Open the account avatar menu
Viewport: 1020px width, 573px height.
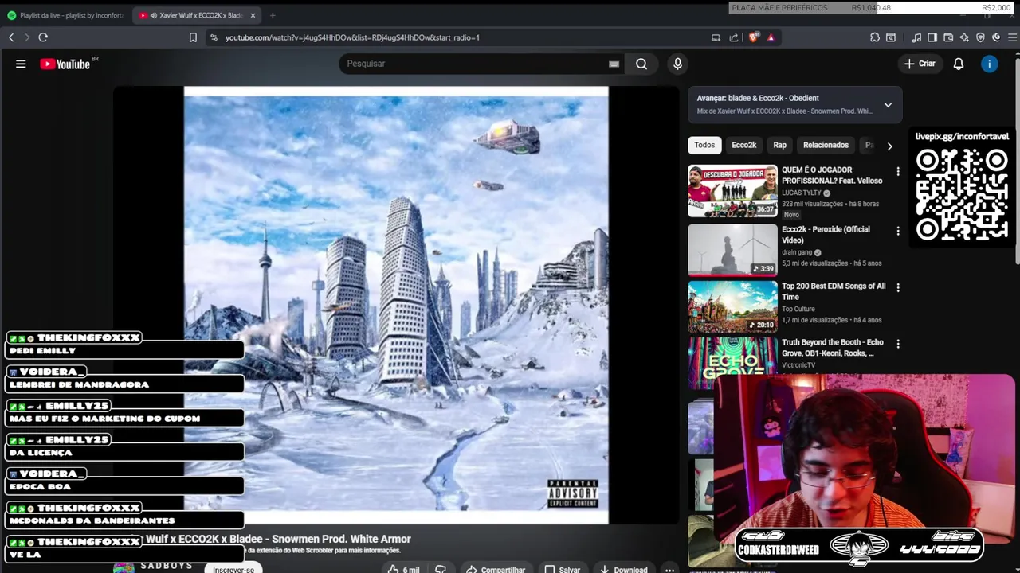click(x=989, y=64)
